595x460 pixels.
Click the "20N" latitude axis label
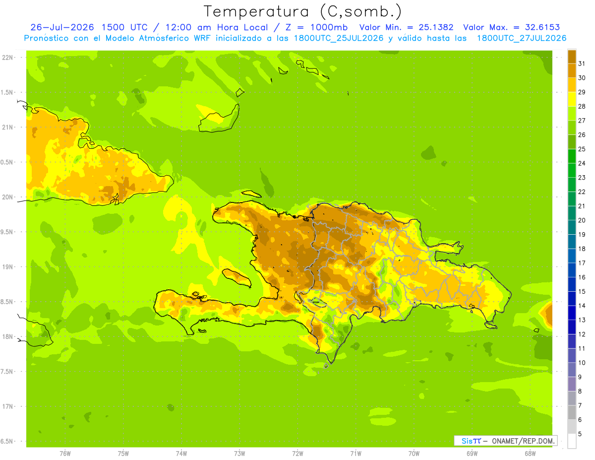(x=7, y=197)
